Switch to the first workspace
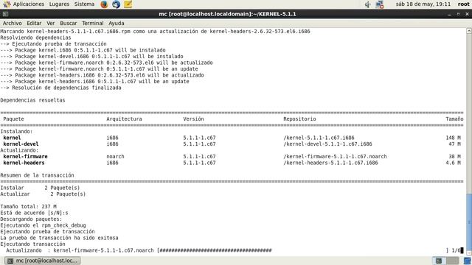472x265 pixels. pos(439,261)
